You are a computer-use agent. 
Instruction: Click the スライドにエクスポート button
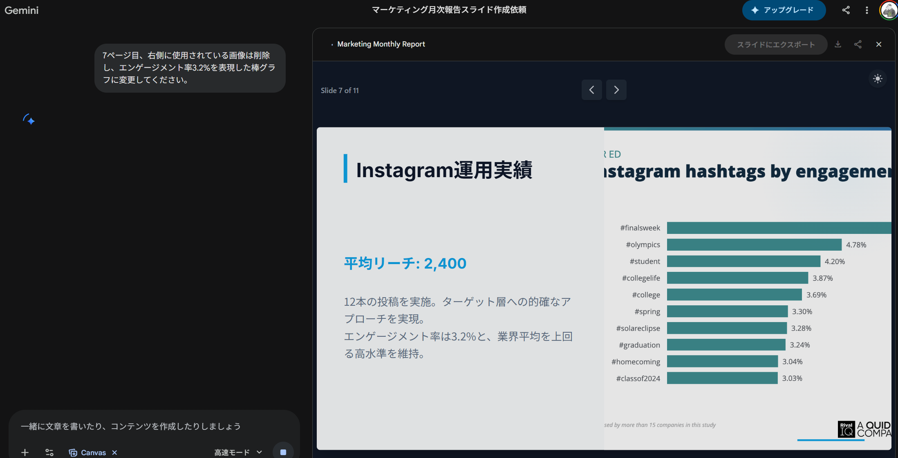[x=776, y=44]
